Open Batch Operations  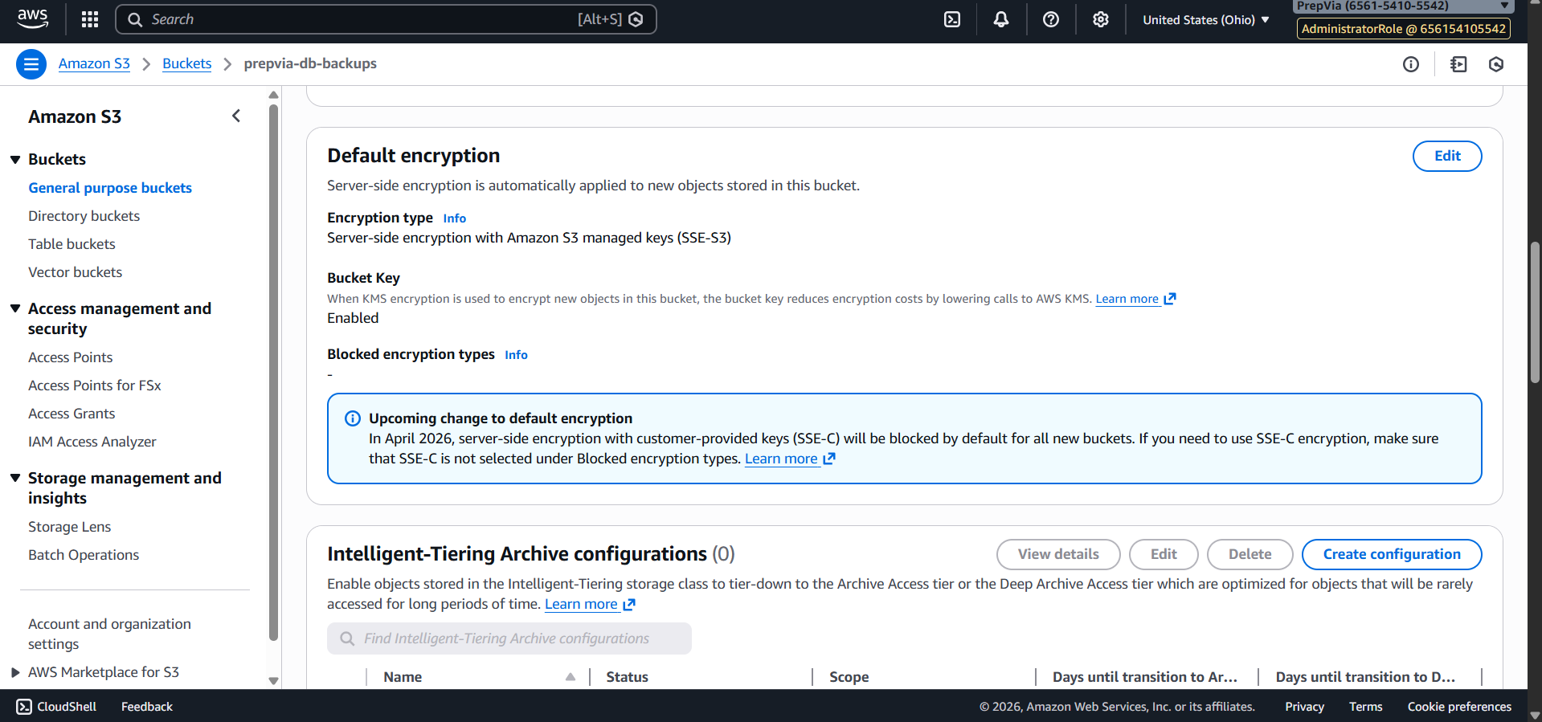click(x=84, y=555)
